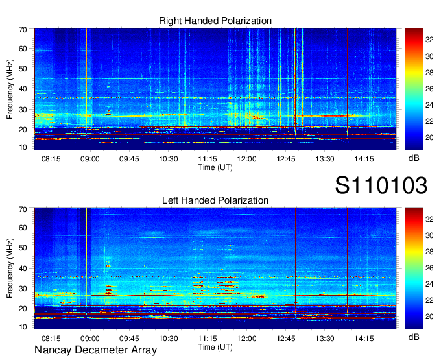Click the red burst near 12:10 in the lower spectrogram
Image resolution: width=441 pixels, height=358 pixels.
[257, 296]
